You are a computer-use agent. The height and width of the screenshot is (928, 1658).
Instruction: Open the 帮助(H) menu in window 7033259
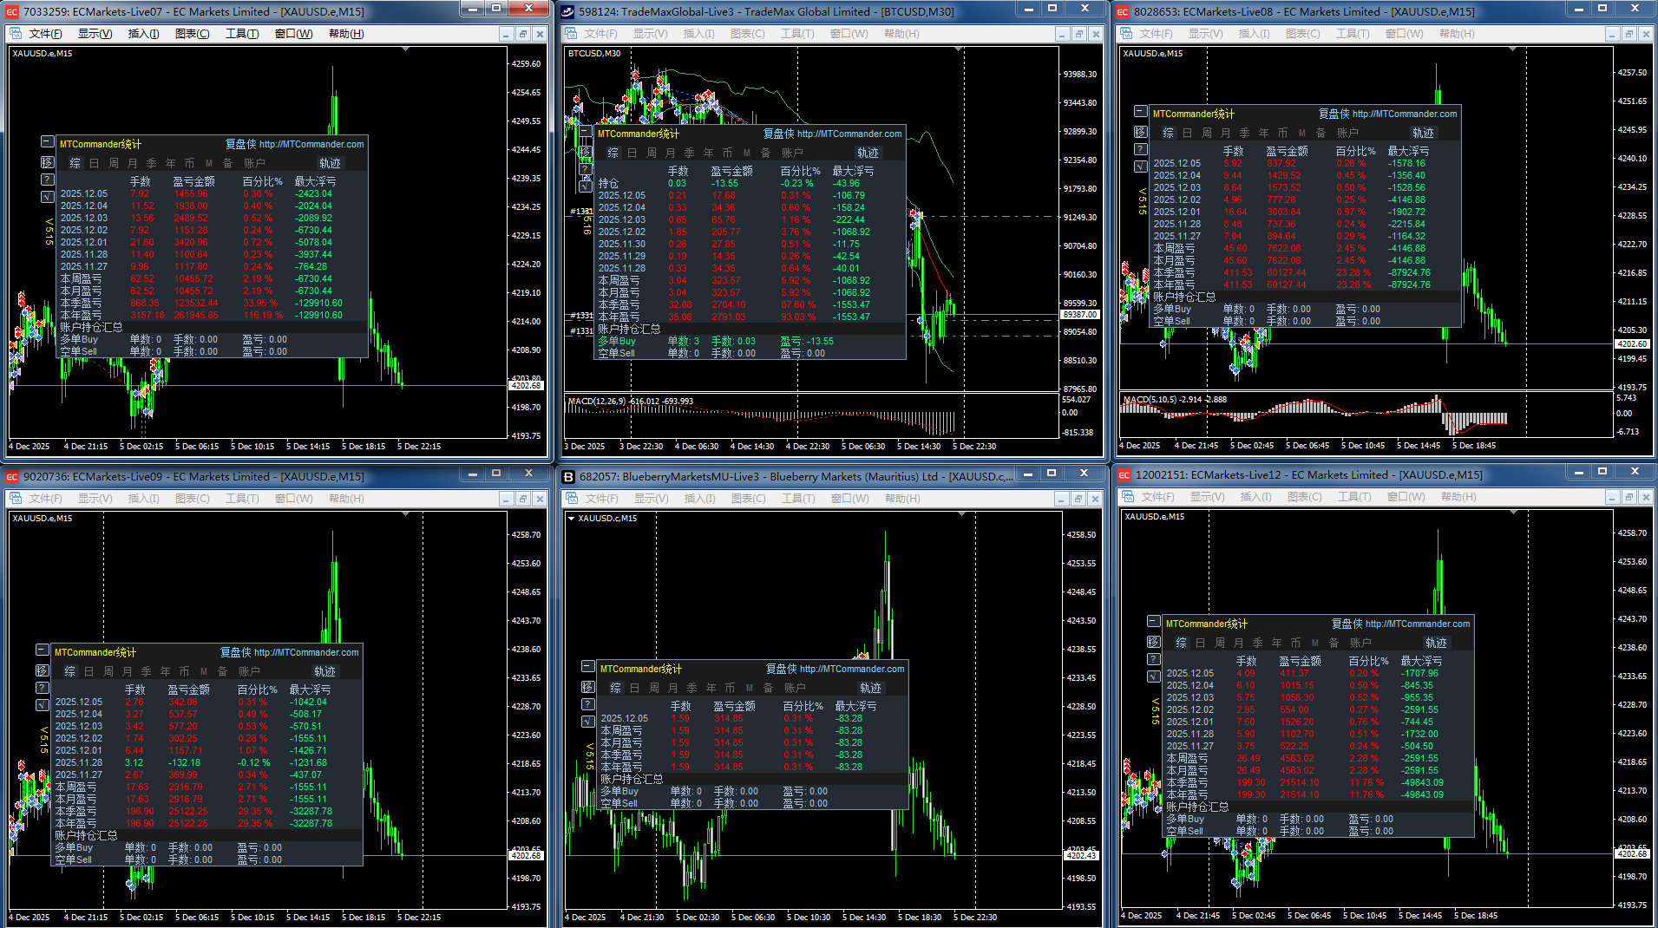[x=346, y=34]
